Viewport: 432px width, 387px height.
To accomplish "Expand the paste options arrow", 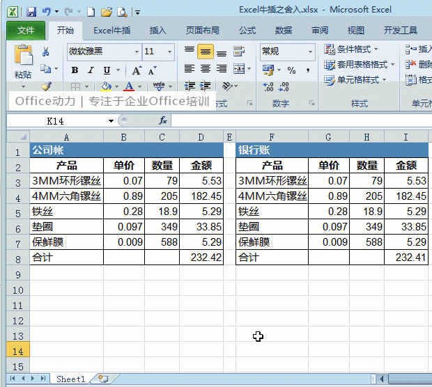I will (23, 86).
